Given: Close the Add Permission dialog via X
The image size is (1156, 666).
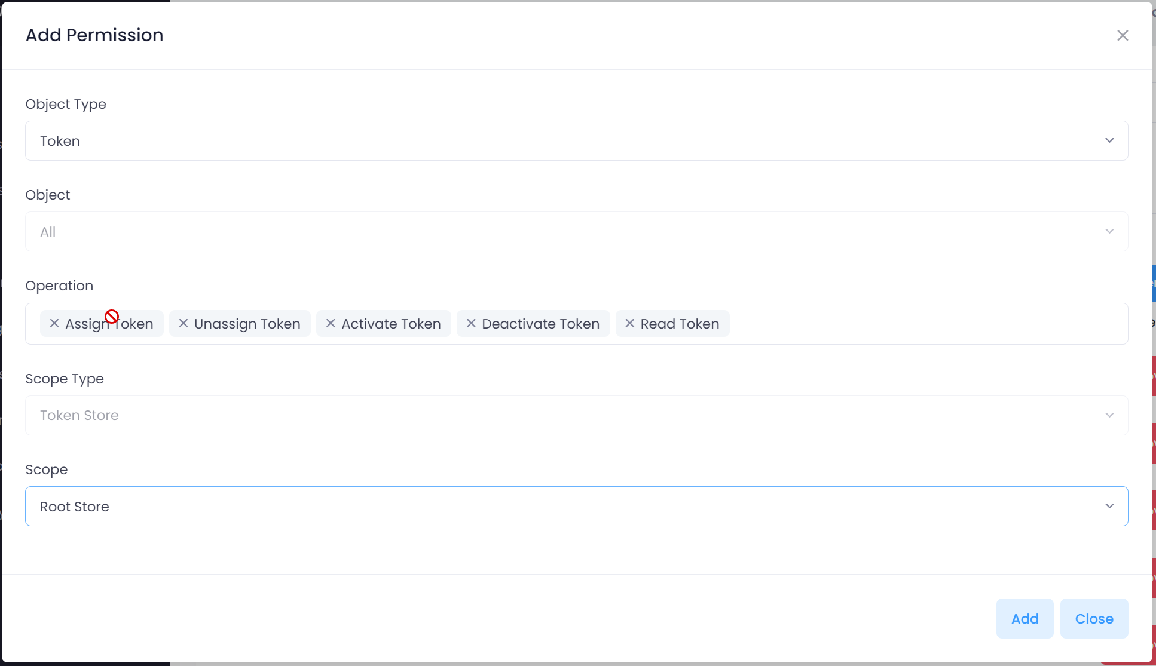Looking at the screenshot, I should [x=1122, y=35].
